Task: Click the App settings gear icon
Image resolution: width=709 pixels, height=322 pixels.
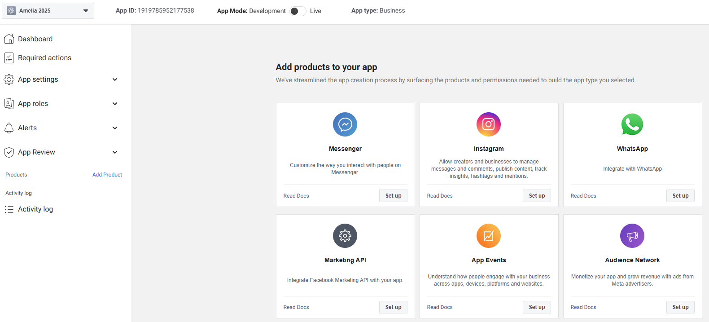Action: 9,79
